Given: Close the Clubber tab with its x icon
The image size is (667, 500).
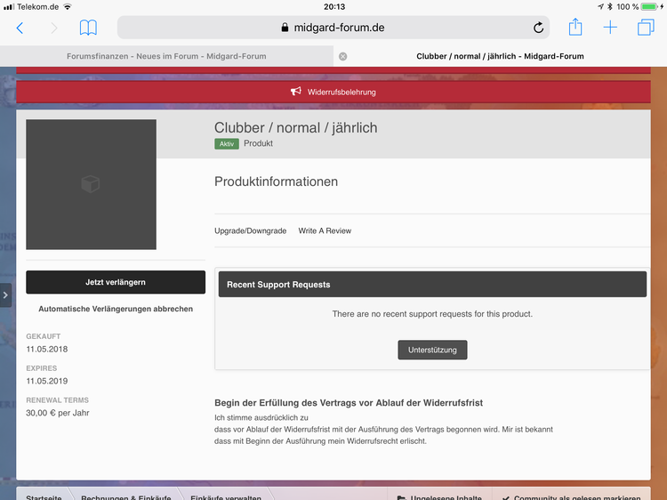Looking at the screenshot, I should click(343, 56).
